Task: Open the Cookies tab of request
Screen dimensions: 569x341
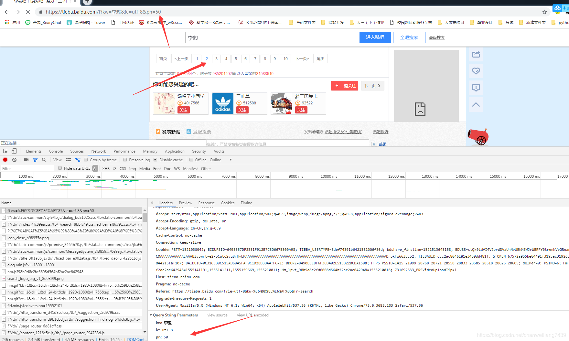Action: click(228, 203)
